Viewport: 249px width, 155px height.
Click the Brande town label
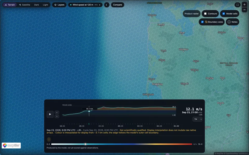point(220,103)
